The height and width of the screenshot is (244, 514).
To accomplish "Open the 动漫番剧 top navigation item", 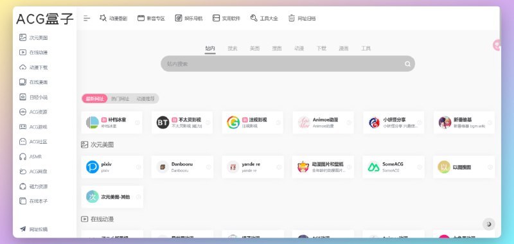I will click(x=114, y=19).
